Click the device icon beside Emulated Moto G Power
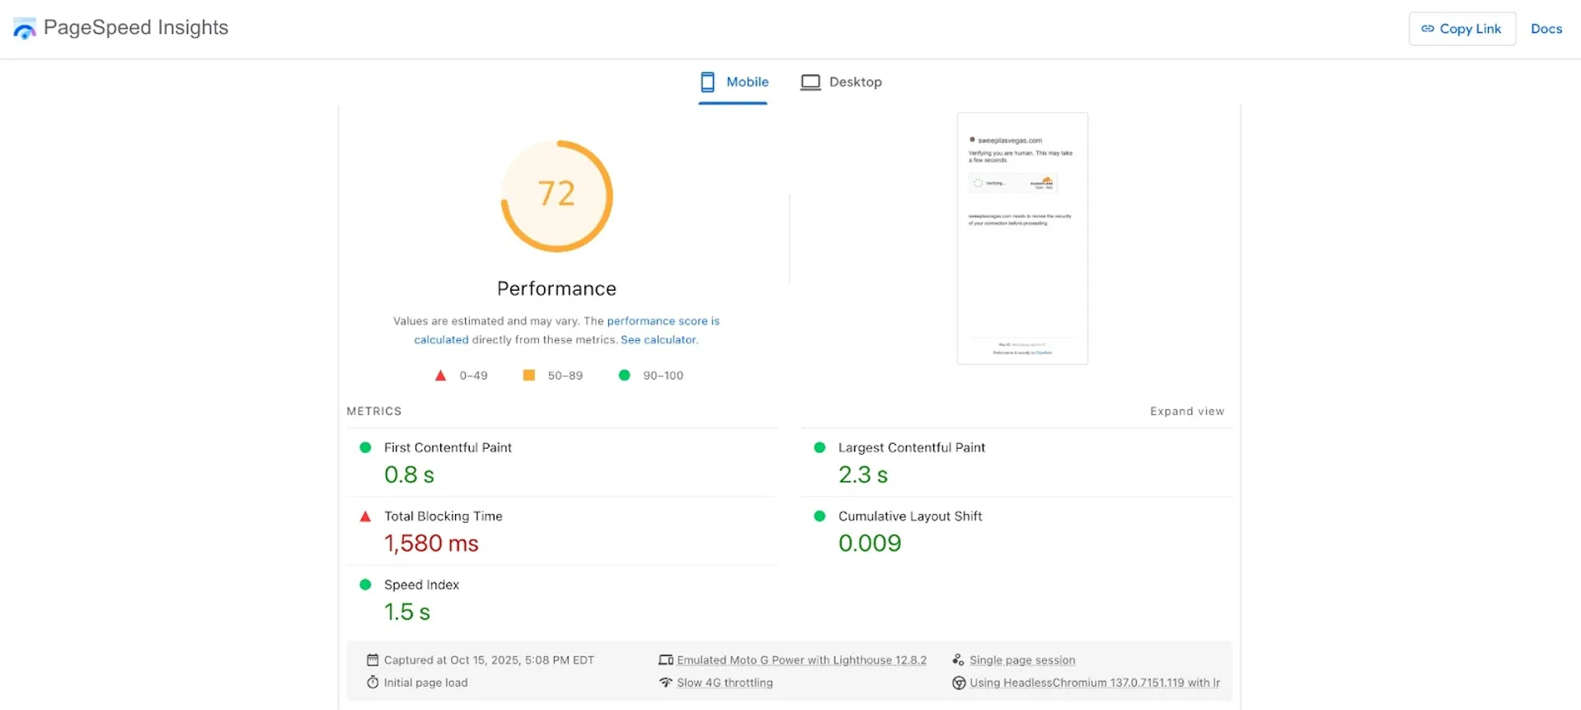Viewport: 1581px width, 710px height. pyautogui.click(x=665, y=660)
